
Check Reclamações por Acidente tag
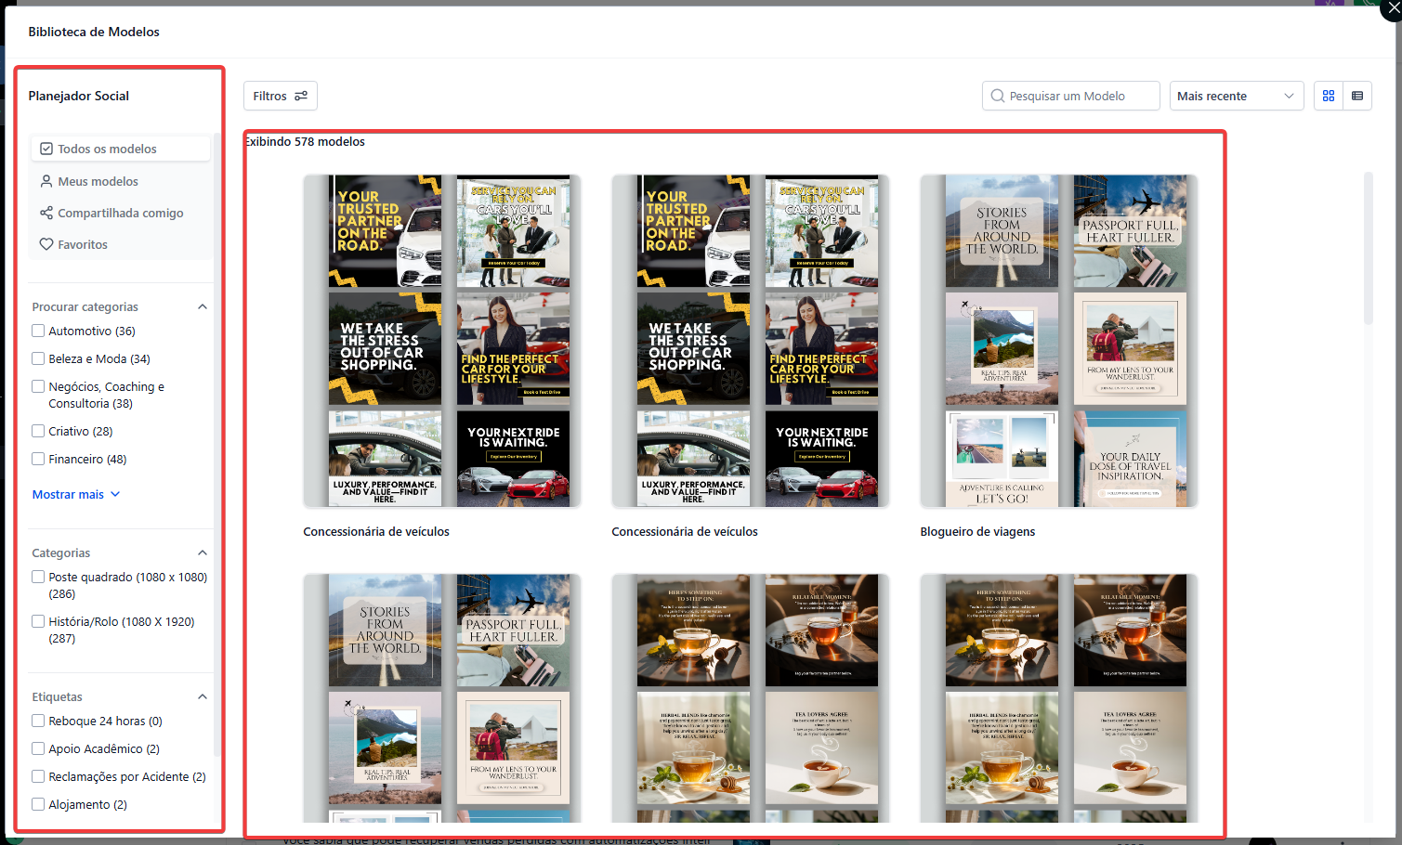tap(38, 776)
